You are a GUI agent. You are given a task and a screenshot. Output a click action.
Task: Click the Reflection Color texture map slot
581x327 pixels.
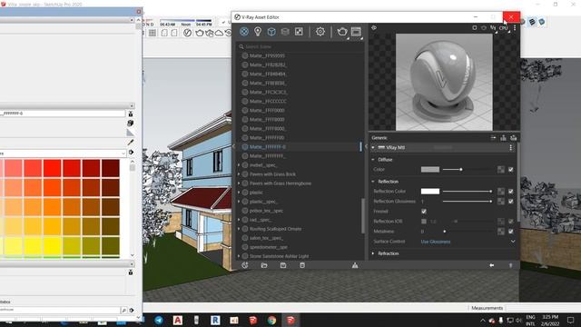[501, 192]
